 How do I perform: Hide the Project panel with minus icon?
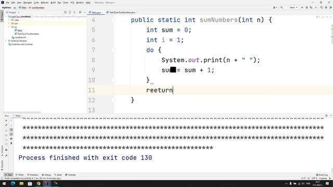84,12
